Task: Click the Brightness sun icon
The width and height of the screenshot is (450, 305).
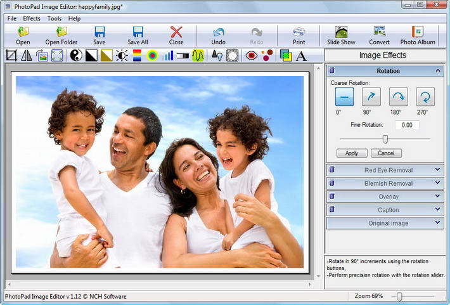Action: [x=122, y=55]
